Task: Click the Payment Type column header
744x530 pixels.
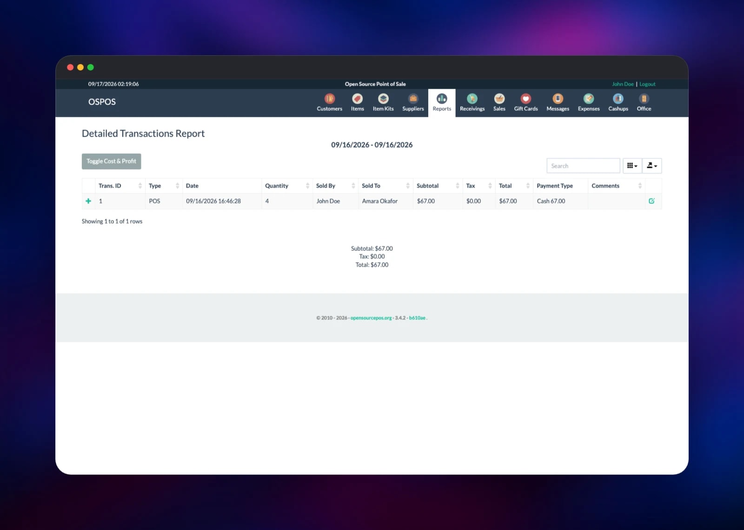Action: coord(560,186)
